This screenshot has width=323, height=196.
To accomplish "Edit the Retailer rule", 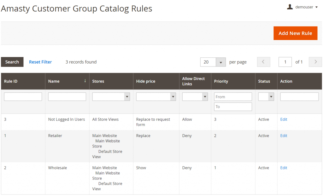I will point(284,135).
